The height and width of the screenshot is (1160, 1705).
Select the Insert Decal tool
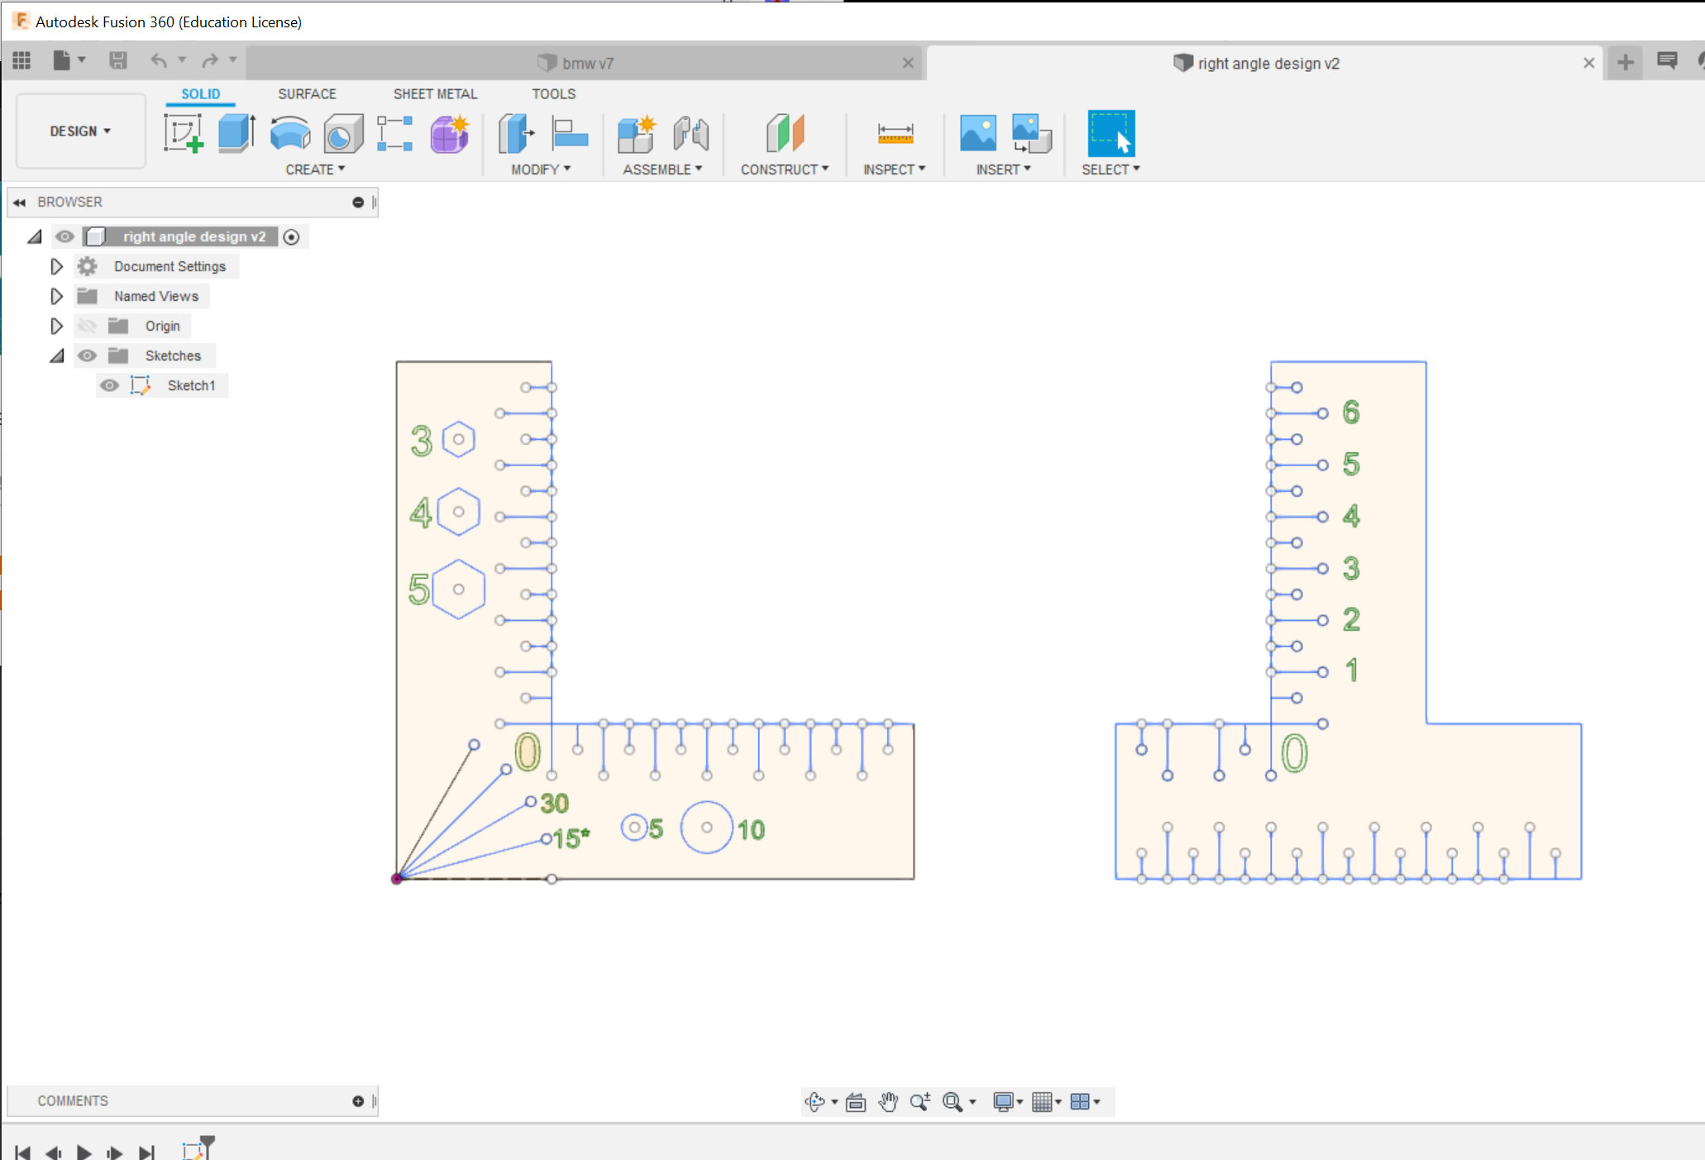click(x=978, y=133)
